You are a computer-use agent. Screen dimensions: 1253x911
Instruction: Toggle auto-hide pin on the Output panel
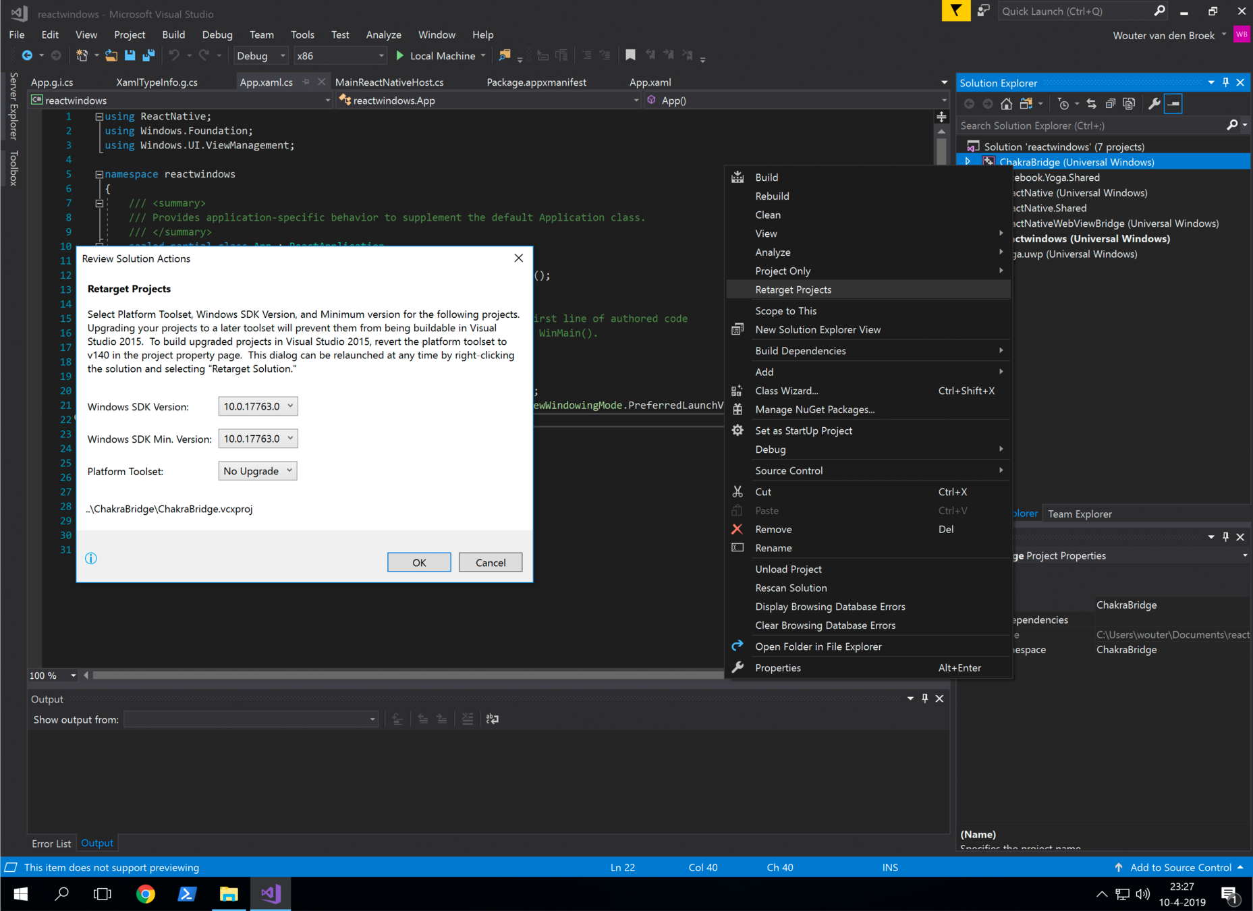(x=925, y=698)
